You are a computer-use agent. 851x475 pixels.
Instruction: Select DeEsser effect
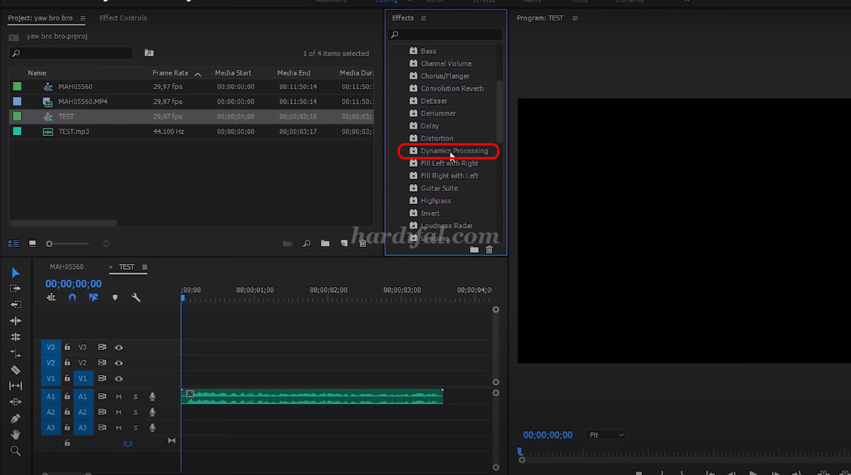(434, 101)
